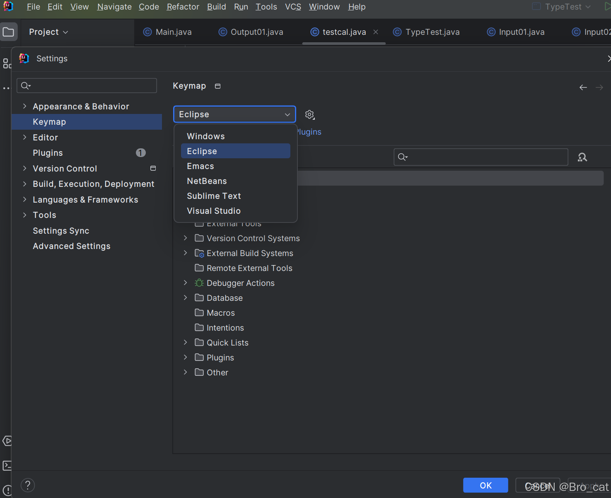
Task: Click the back navigation arrow in Settings
Action: [583, 87]
